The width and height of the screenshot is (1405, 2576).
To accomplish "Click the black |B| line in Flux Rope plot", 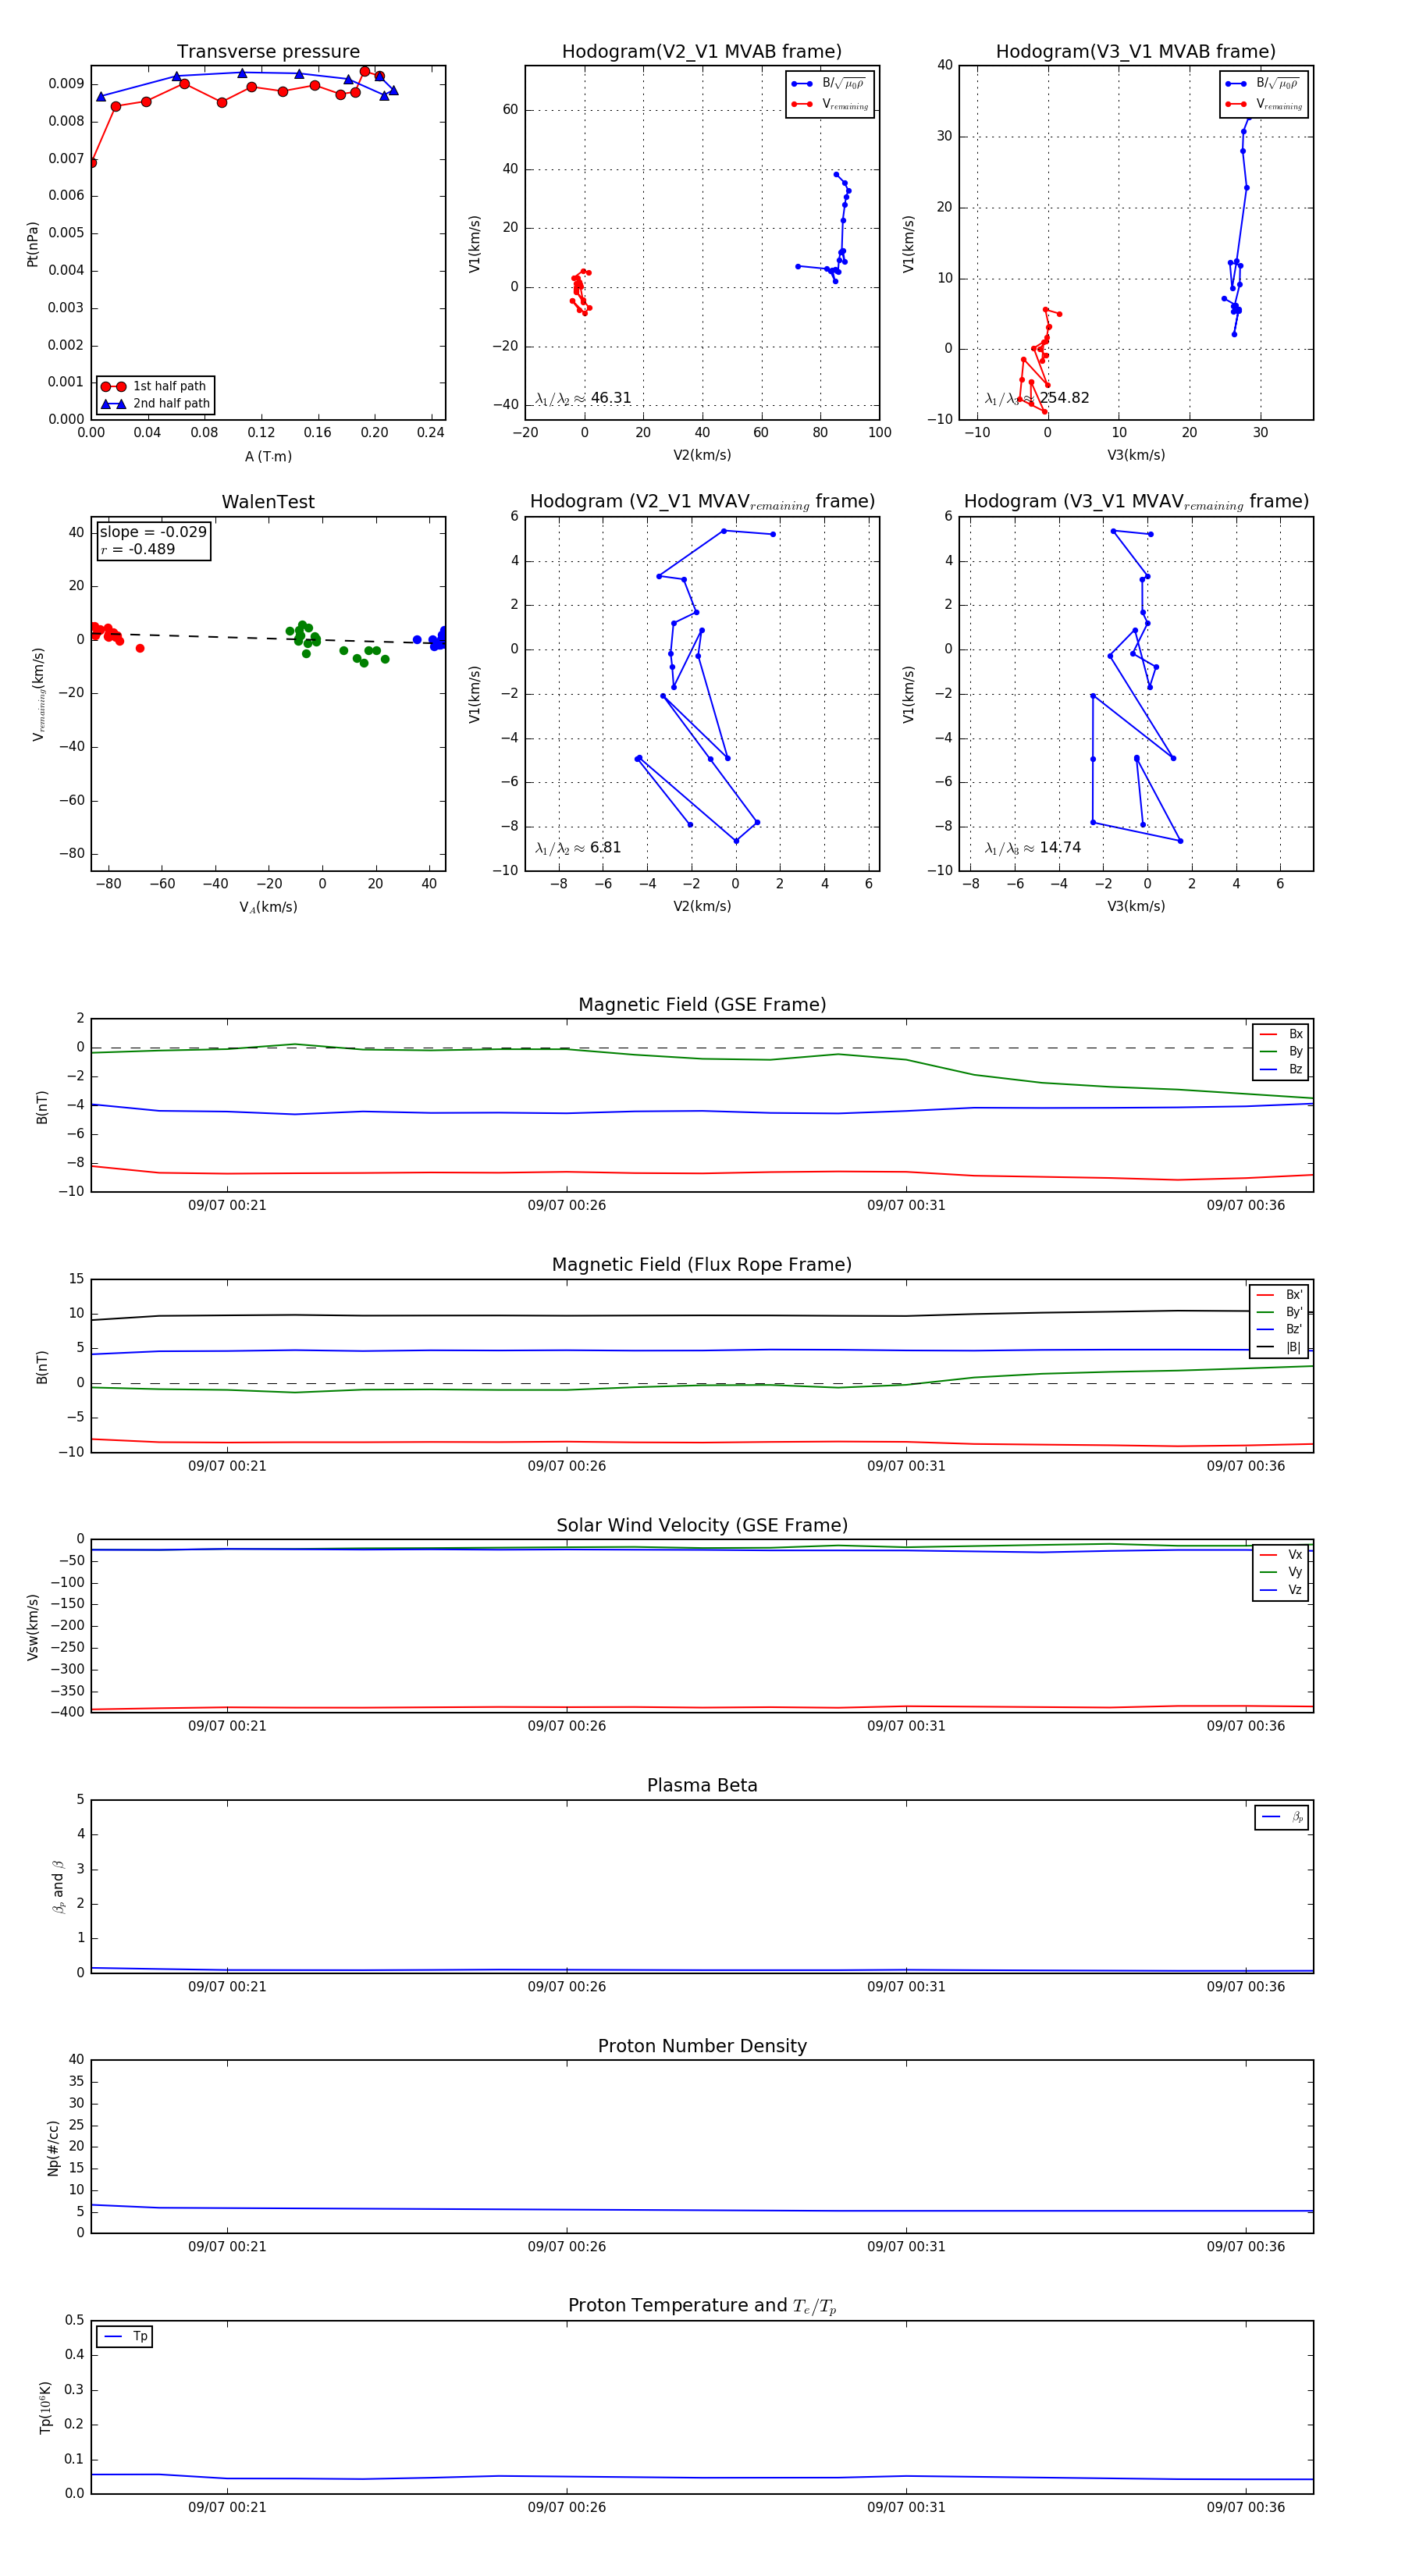I will tap(700, 1315).
